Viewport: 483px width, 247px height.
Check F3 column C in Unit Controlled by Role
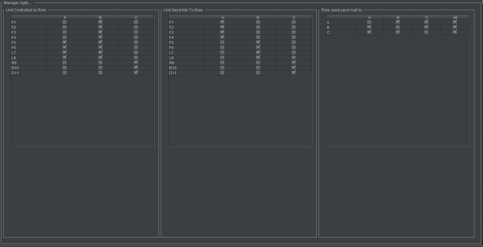[x=136, y=33]
